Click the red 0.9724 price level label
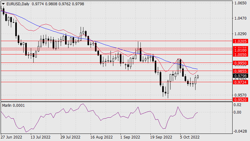Image resolution: width=250 pixels, height=141 pixels. 240,82
